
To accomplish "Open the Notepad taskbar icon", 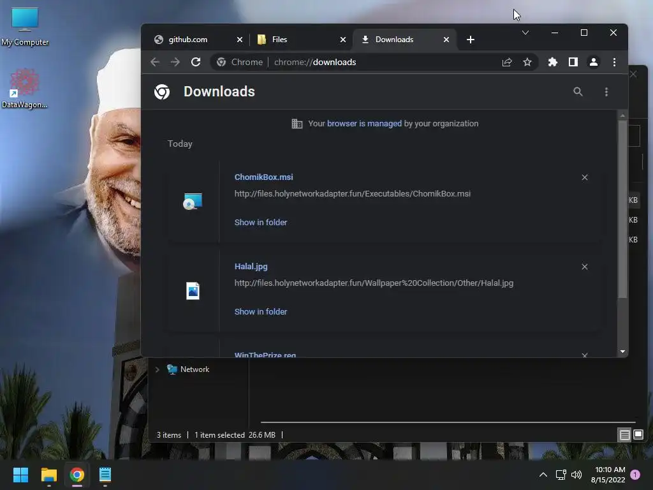I will (x=105, y=475).
